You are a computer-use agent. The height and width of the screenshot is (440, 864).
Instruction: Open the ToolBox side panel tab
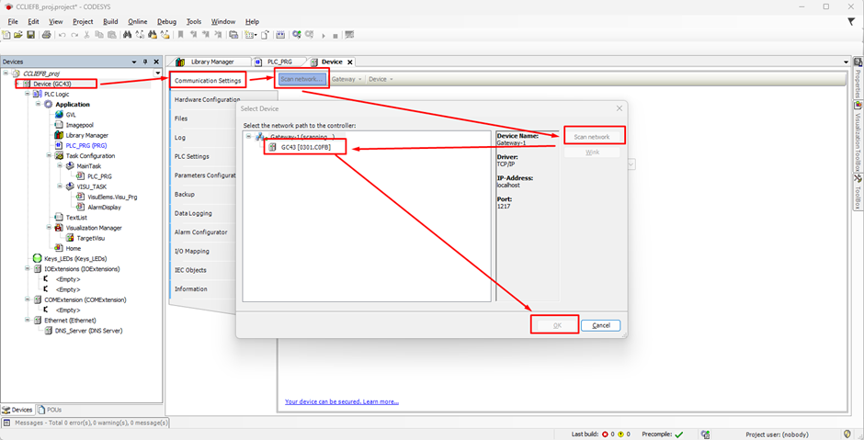pos(858,192)
